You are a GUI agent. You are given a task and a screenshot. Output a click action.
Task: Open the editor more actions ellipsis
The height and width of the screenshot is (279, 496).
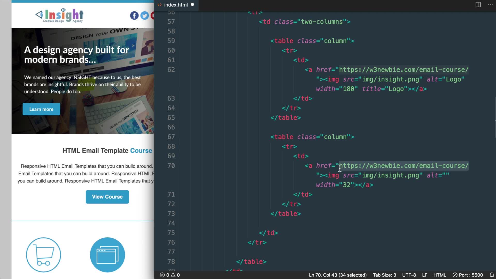(x=490, y=5)
